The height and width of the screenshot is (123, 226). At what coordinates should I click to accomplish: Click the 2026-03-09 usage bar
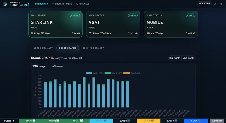coord(84,92)
